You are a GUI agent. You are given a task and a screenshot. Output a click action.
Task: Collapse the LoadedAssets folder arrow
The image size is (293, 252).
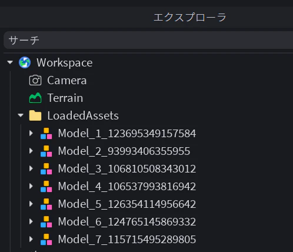coord(21,115)
